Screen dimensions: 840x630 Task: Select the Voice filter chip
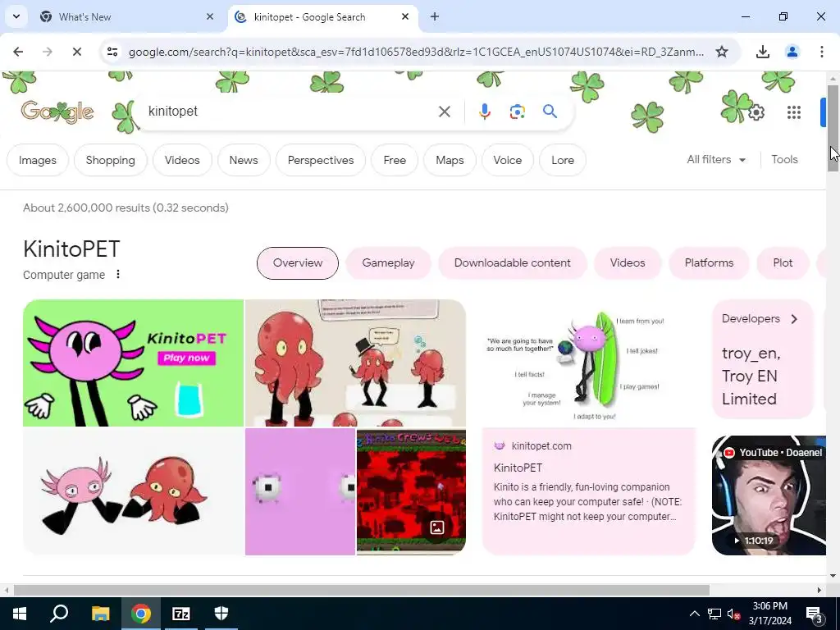[507, 160]
